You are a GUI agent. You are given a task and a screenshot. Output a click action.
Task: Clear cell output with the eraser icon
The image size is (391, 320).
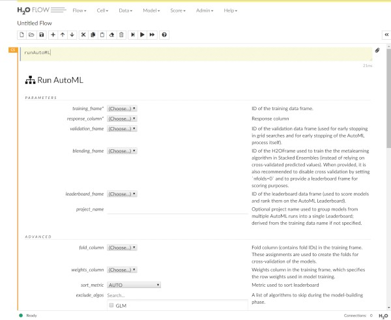pos(111,35)
